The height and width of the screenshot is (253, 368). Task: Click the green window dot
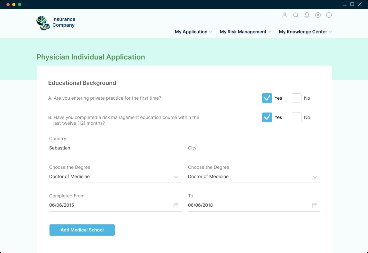pos(20,5)
